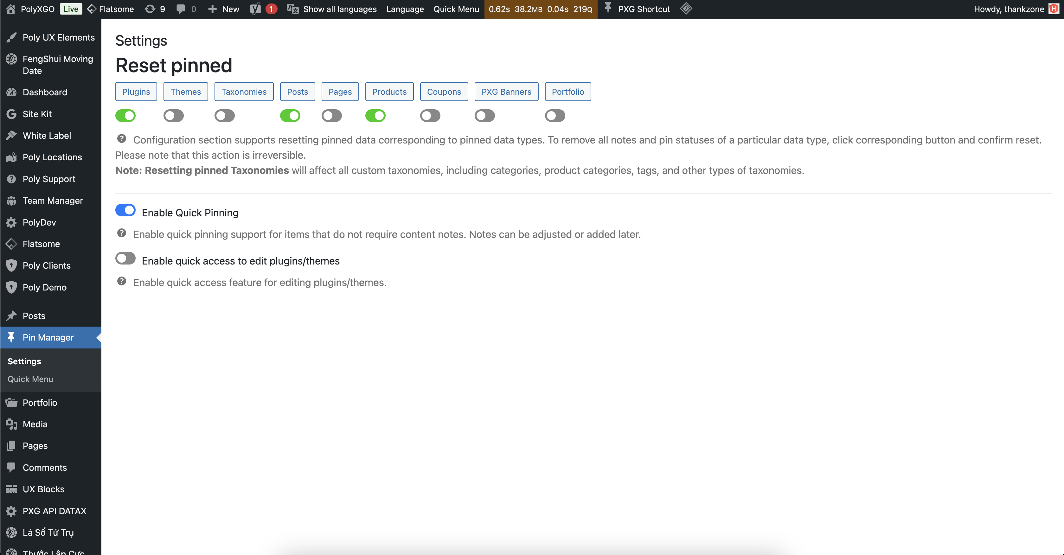This screenshot has width=1064, height=555.
Task: Click the Poly Locations map icon
Action: [x=11, y=157]
